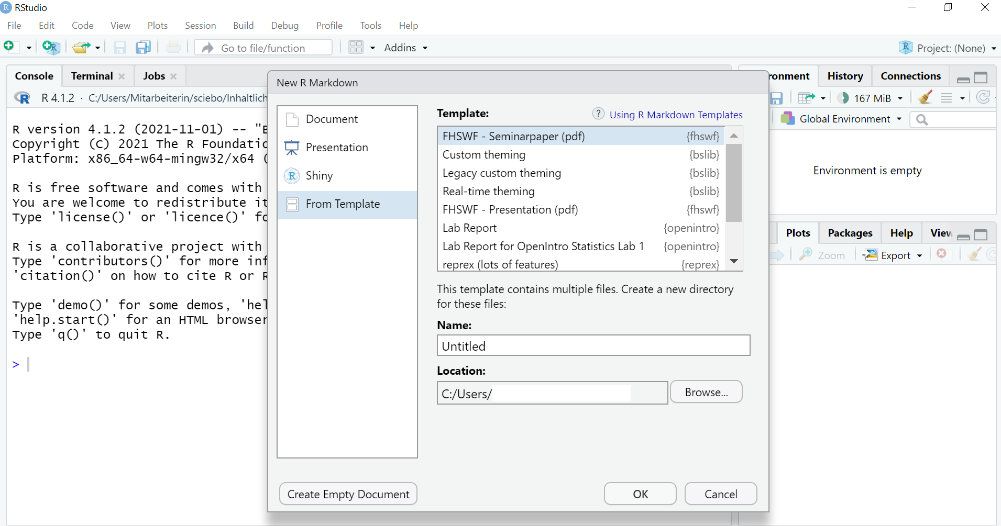Click the Save workspace icon in Environment pane

776,98
